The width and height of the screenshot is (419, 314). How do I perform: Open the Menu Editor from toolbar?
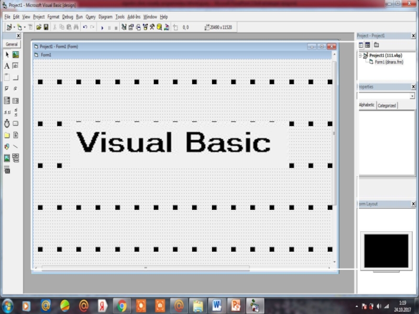pyautogui.click(x=30, y=27)
